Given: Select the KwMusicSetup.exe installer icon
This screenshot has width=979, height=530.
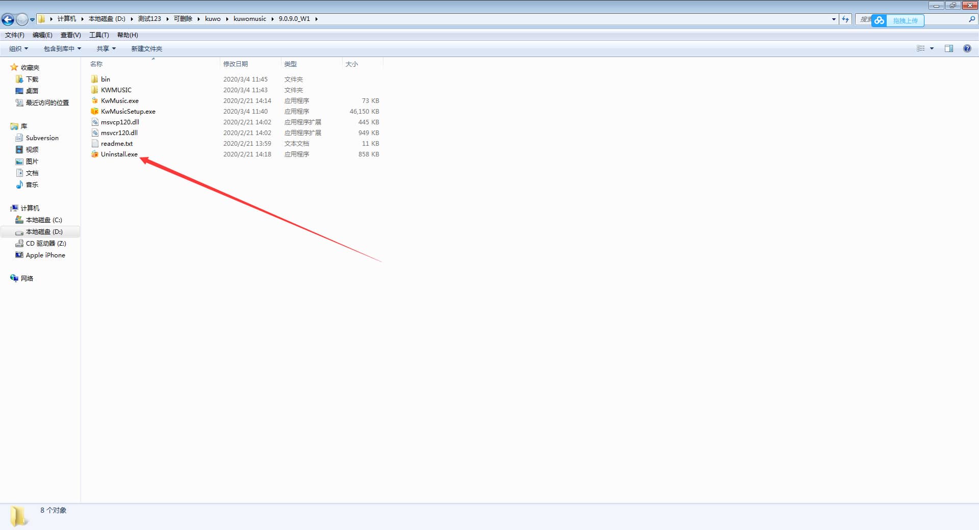Looking at the screenshot, I should [x=95, y=112].
